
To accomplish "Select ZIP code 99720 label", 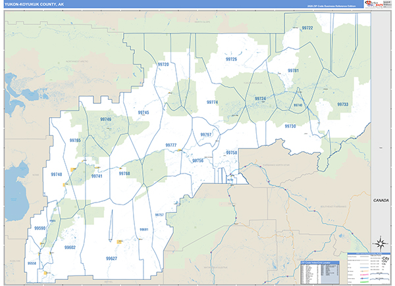I will click(163, 64).
